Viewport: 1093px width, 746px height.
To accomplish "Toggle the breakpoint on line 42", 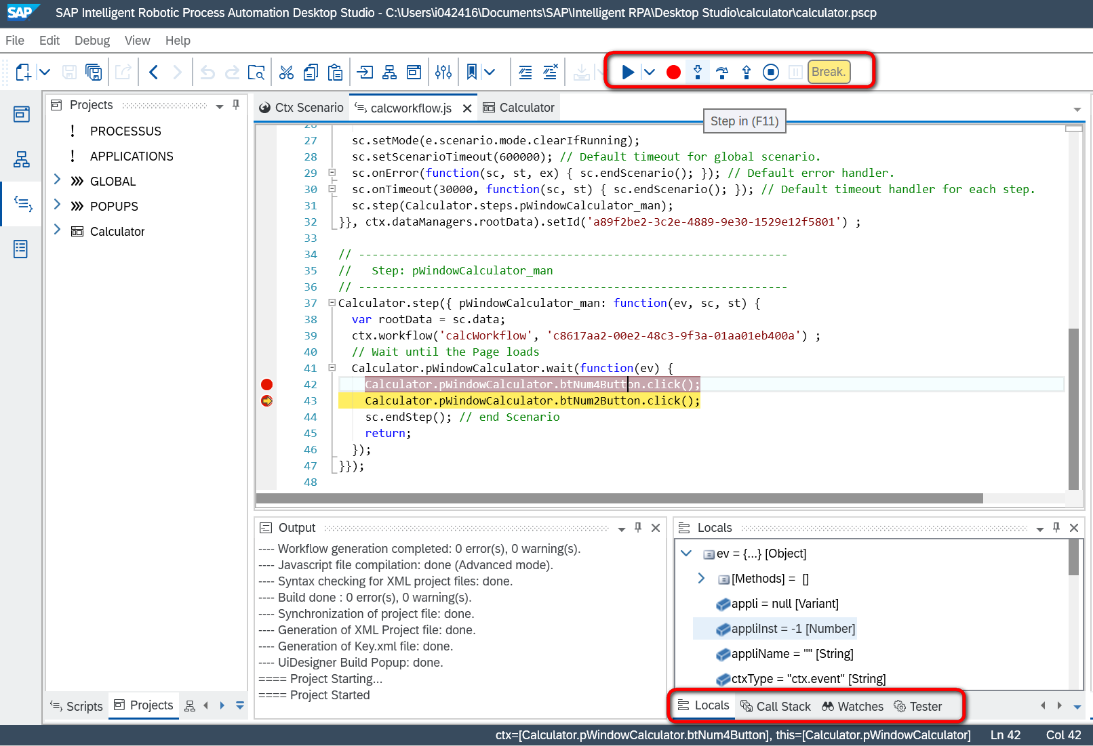I will pos(266,384).
